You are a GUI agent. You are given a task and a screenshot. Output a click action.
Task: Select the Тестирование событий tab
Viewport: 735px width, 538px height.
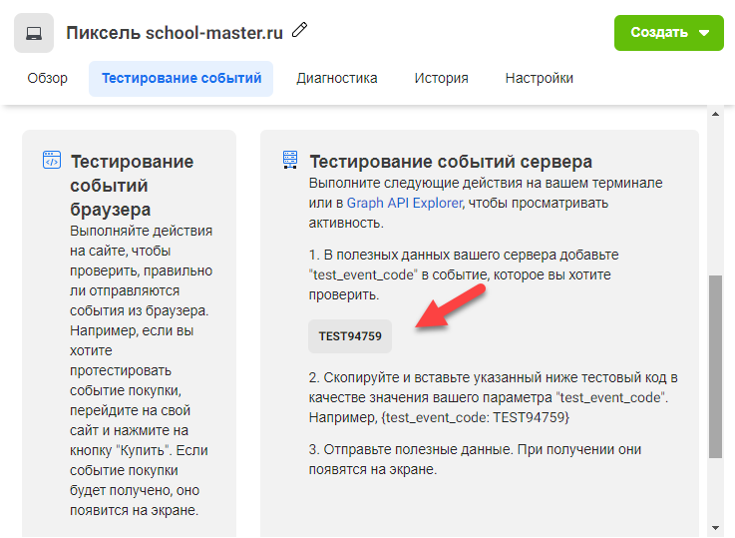coord(182,78)
